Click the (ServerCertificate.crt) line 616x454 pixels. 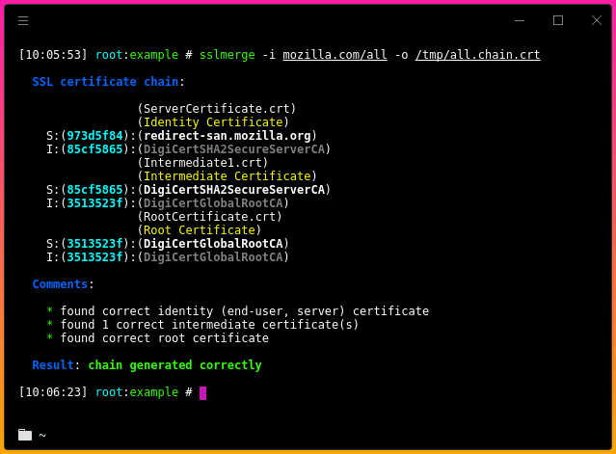click(217, 109)
